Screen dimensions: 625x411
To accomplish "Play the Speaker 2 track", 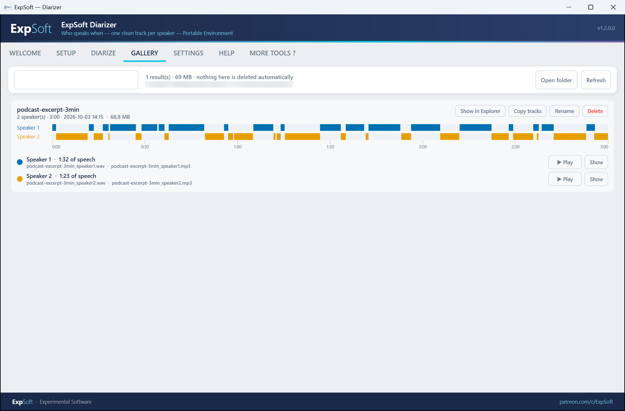I will click(565, 179).
